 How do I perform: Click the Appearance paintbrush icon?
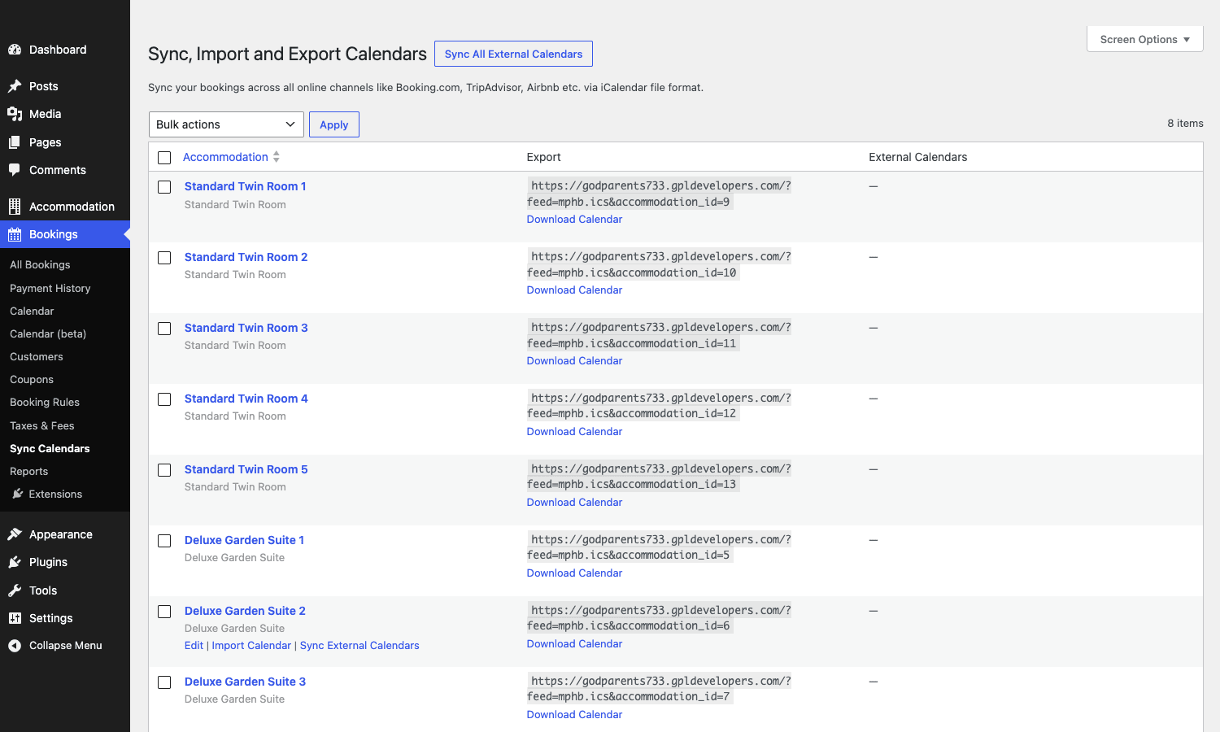click(x=15, y=534)
